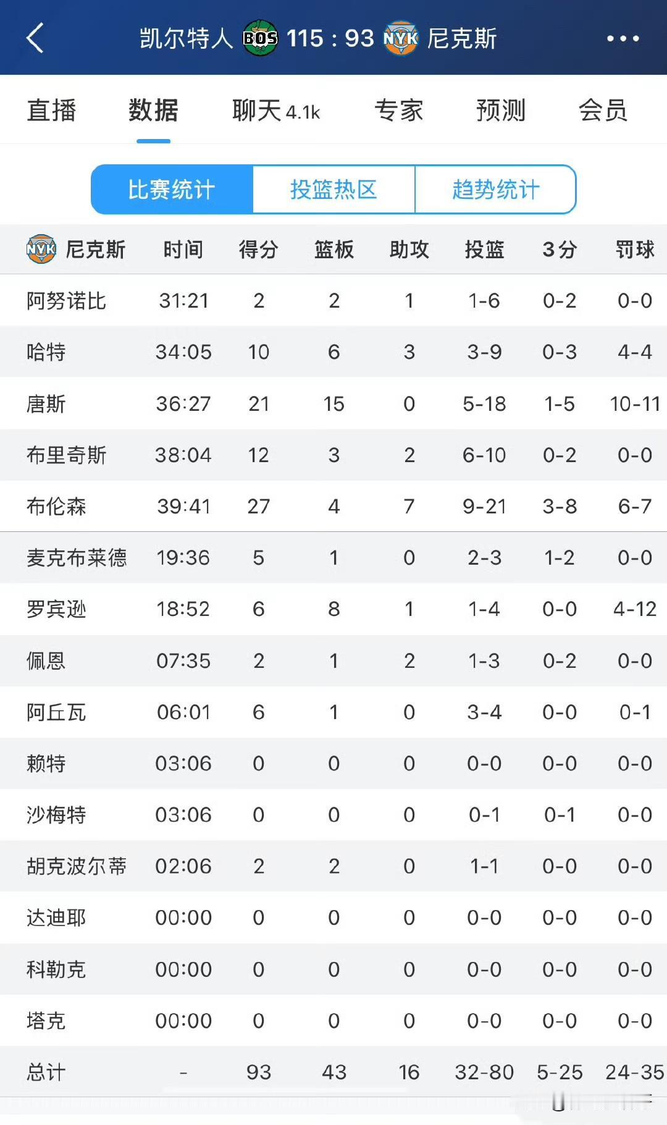This screenshot has height=1125, width=667.
Task: Tap the Celtics BOS team logo
Action: [260, 38]
